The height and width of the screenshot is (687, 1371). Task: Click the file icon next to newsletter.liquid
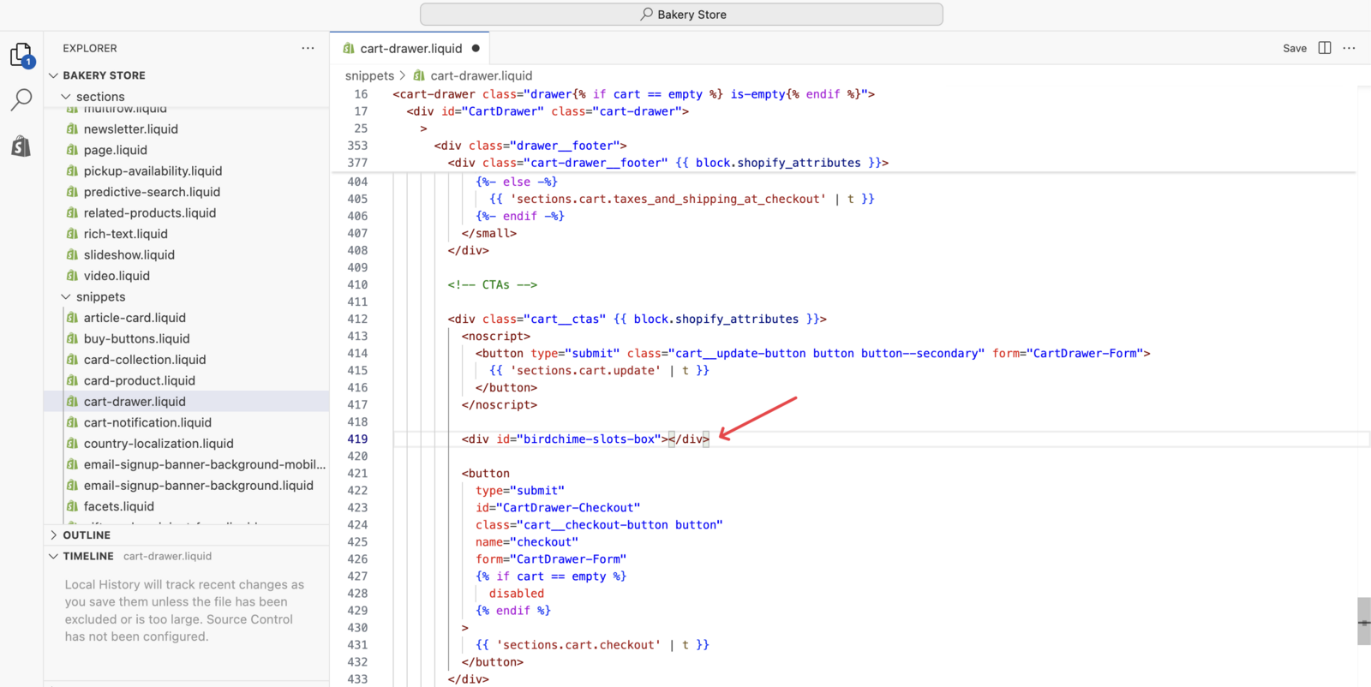click(x=72, y=128)
